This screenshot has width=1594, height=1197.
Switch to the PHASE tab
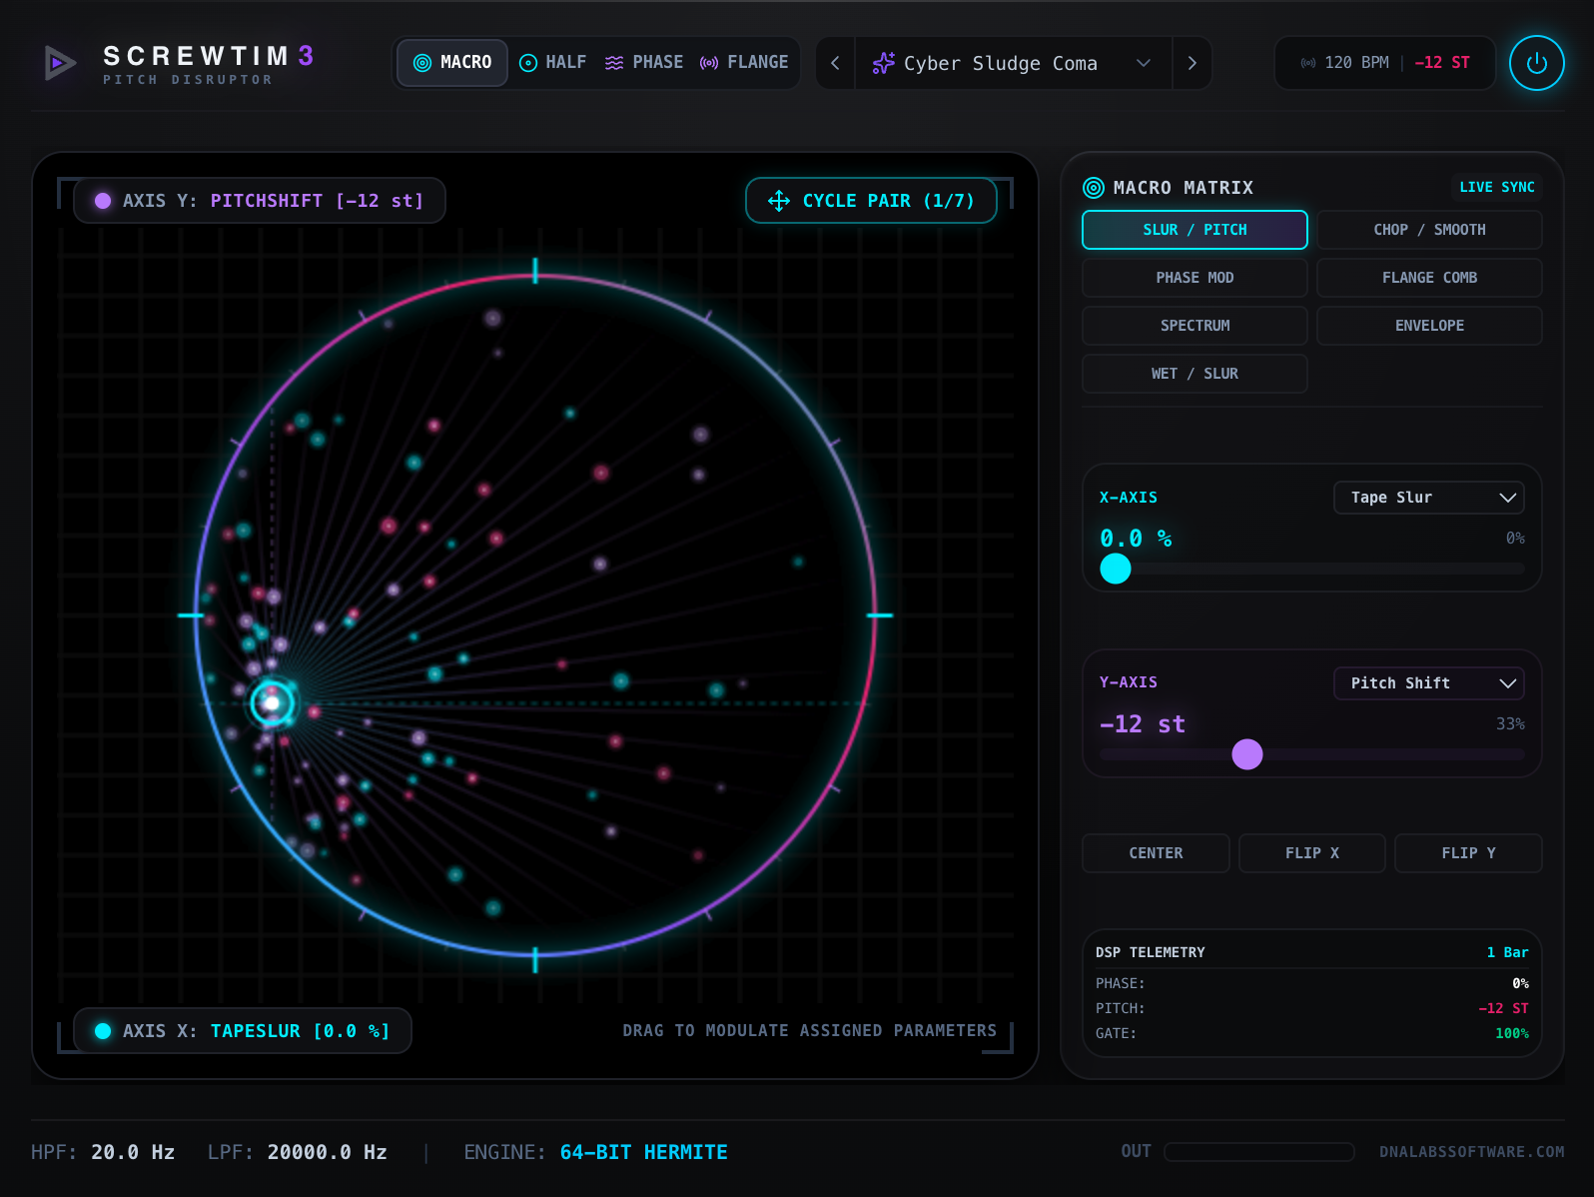click(644, 63)
